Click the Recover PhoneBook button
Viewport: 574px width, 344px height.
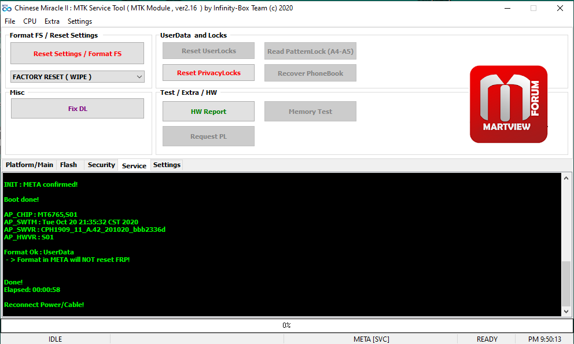coord(310,73)
